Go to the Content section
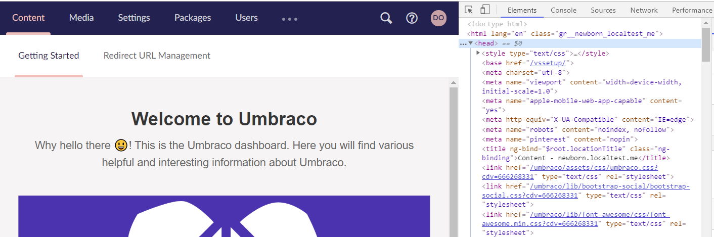Screen dimensions: 714x237 pos(28,18)
